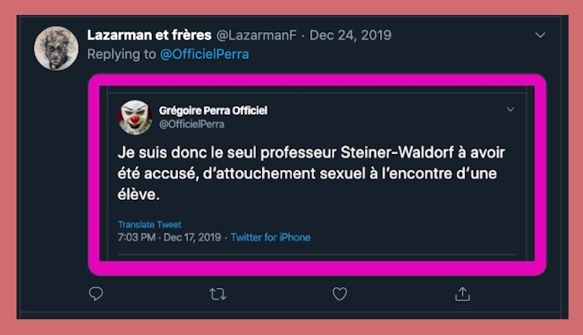
Task: Open the Twitter for iPhone source link
Action: click(x=271, y=237)
